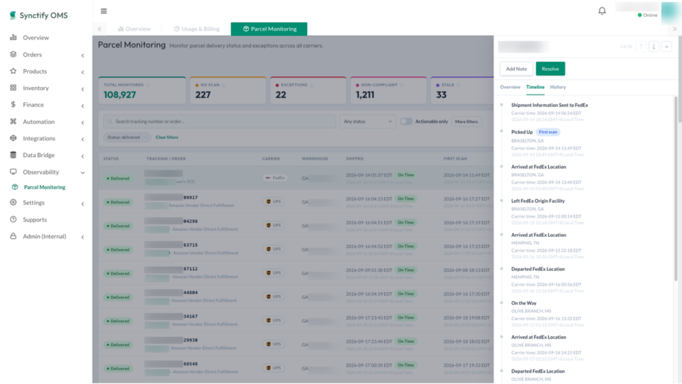Click the Picked Up timeline marker
Screen dimensions: 682x384
502,130
